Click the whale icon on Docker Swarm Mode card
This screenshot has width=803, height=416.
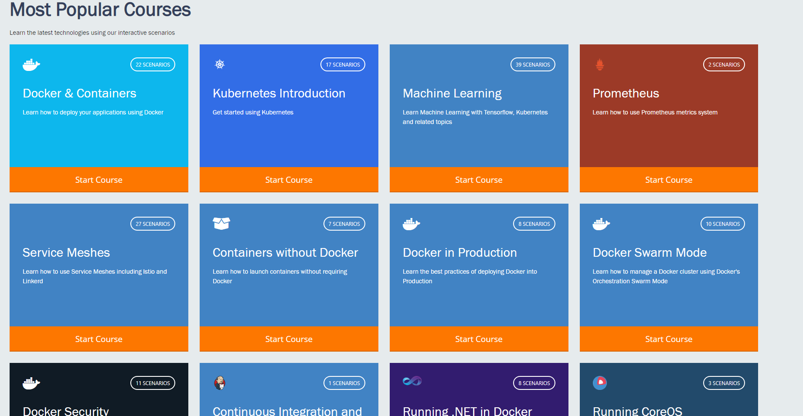602,224
